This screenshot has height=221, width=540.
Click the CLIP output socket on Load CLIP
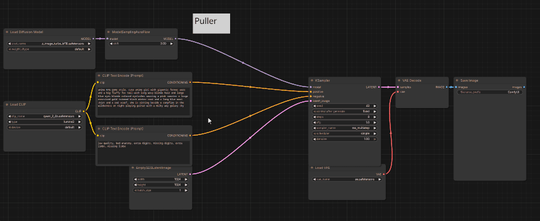pyautogui.click(x=83, y=111)
